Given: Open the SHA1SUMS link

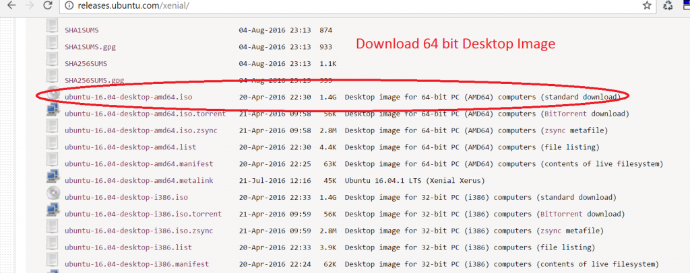Looking at the screenshot, I should pyautogui.click(x=82, y=30).
